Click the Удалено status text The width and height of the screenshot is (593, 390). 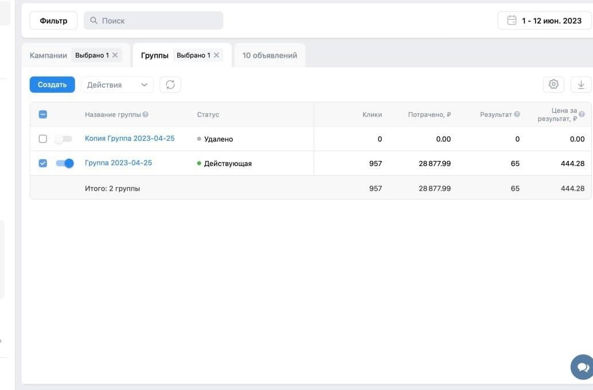point(219,139)
